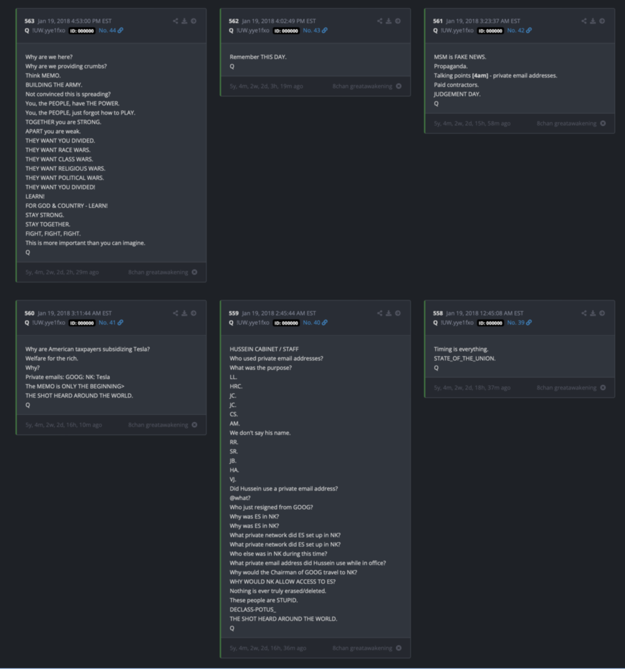
Task: Select post number 558 in card header
Action: point(438,313)
